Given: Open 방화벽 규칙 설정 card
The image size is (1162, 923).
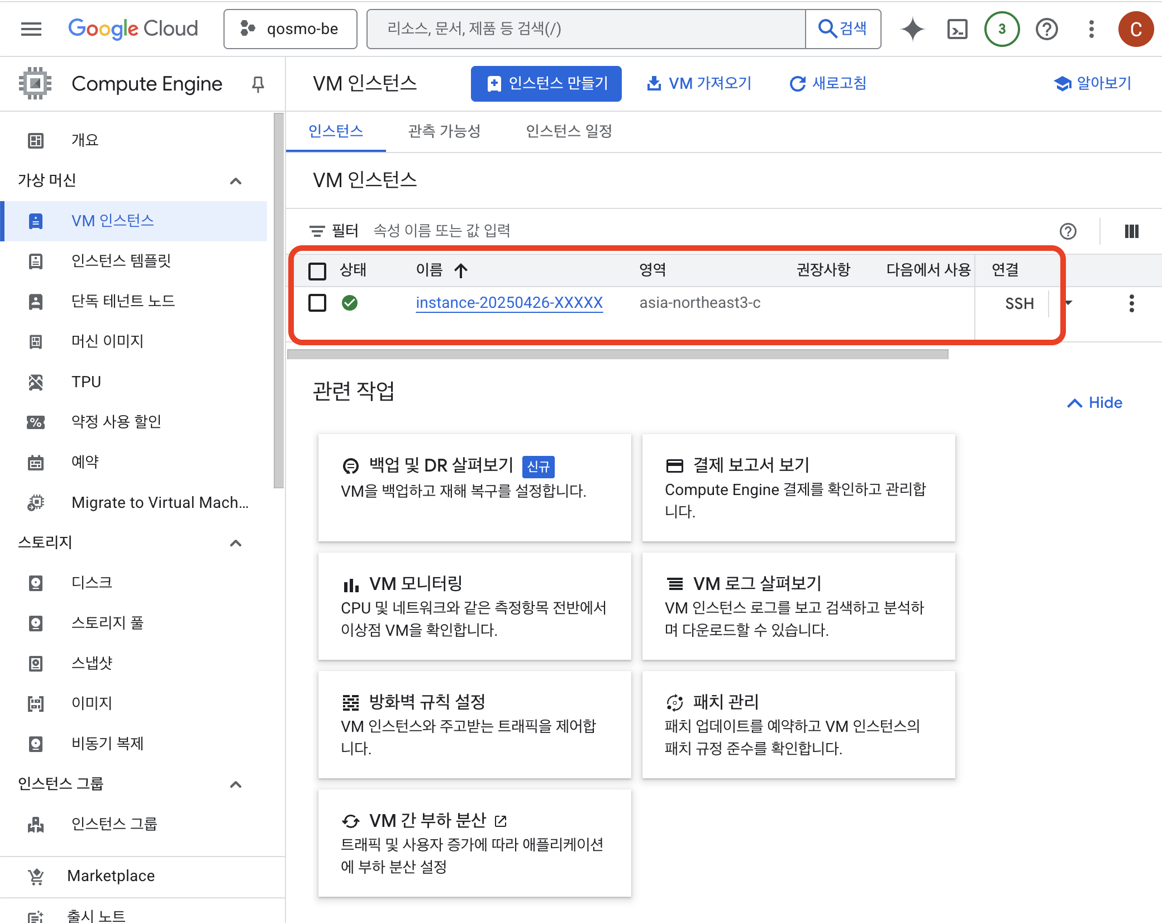Looking at the screenshot, I should coord(475,725).
